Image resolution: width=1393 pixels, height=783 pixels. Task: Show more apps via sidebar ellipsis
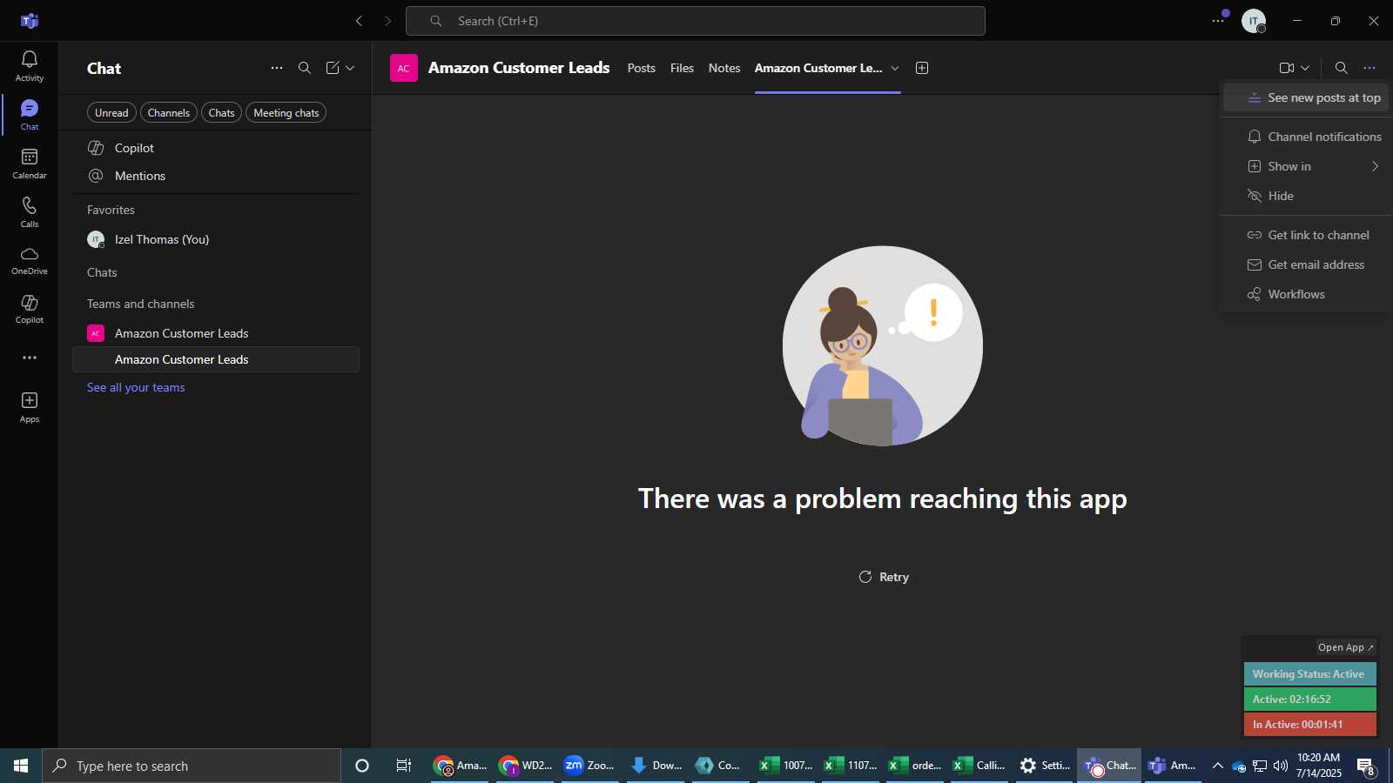pyautogui.click(x=30, y=358)
